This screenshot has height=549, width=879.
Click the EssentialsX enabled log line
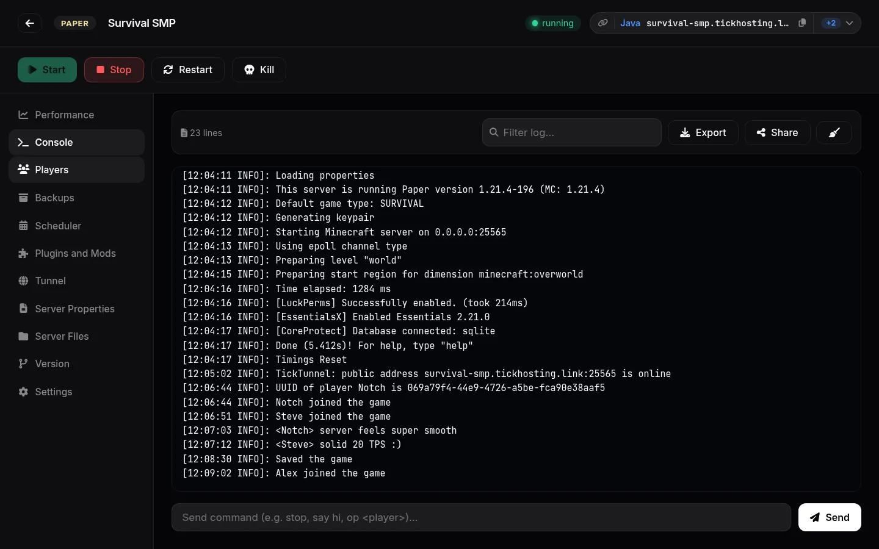tap(336, 317)
